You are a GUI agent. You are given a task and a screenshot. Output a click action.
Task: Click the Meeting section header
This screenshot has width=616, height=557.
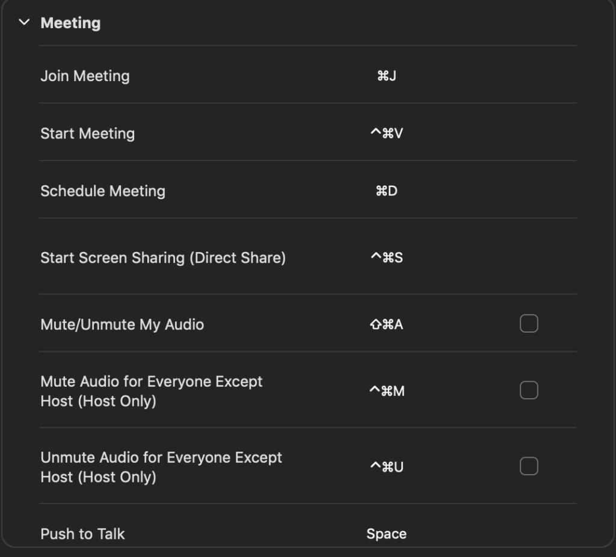(70, 23)
